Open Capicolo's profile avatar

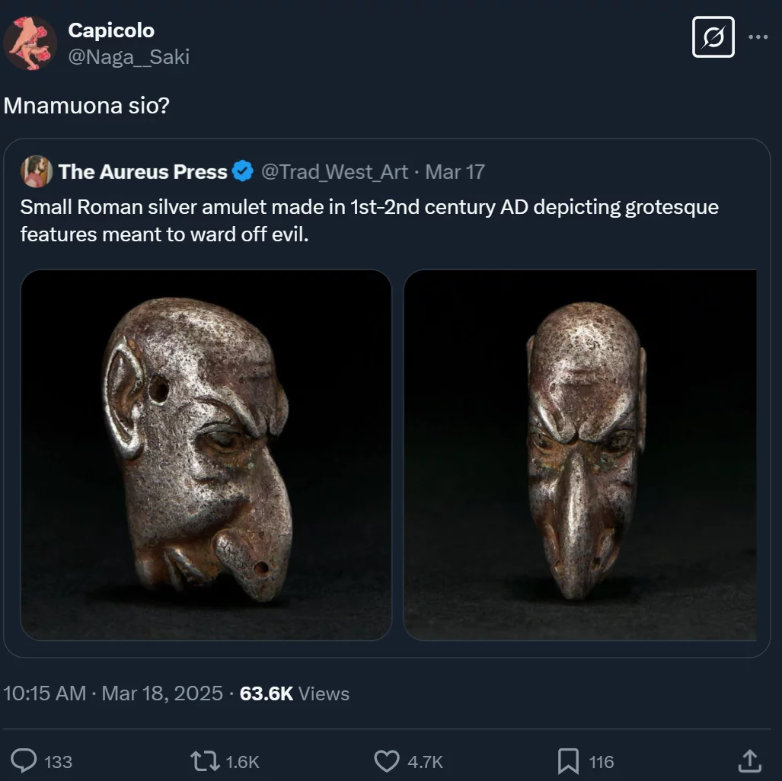coord(30,43)
